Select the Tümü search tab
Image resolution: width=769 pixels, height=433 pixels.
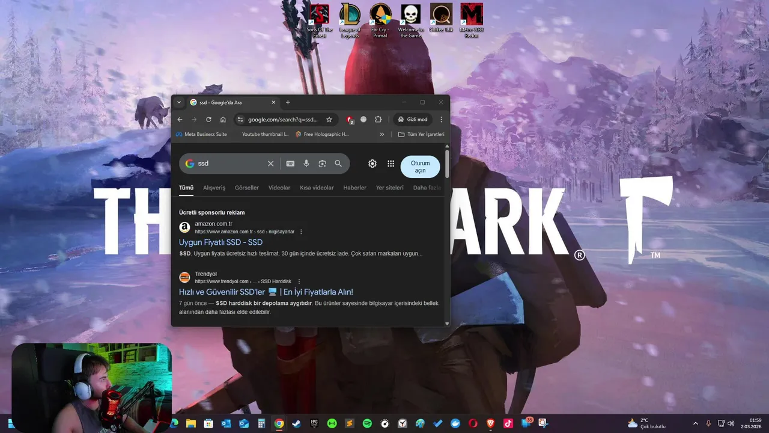click(186, 188)
